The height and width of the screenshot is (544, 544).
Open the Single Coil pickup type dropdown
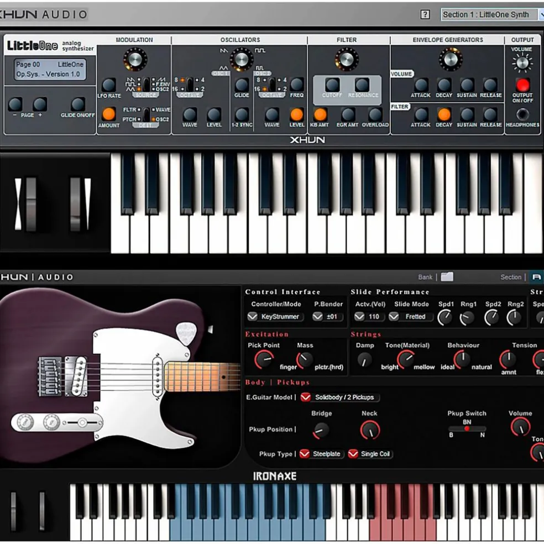[370, 454]
